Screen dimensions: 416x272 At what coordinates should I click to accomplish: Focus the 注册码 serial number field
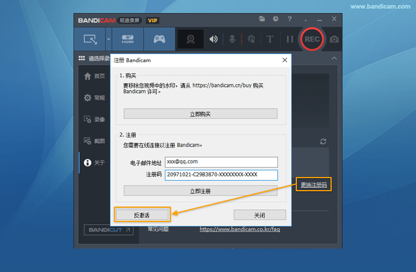click(x=221, y=175)
